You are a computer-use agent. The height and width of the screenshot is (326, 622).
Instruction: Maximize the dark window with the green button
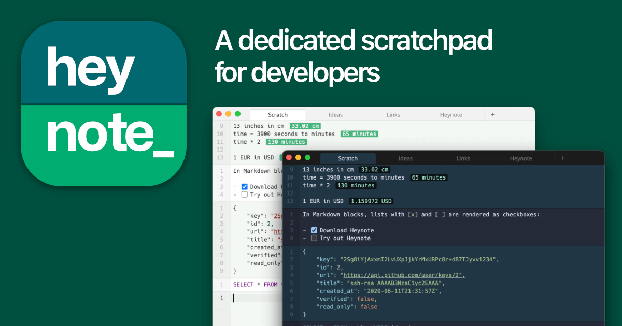[x=307, y=158]
